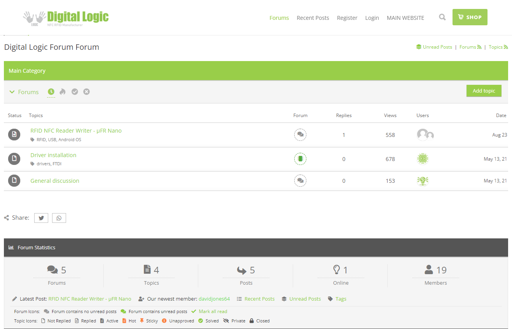Open Recent Posts in top navigation

click(313, 18)
